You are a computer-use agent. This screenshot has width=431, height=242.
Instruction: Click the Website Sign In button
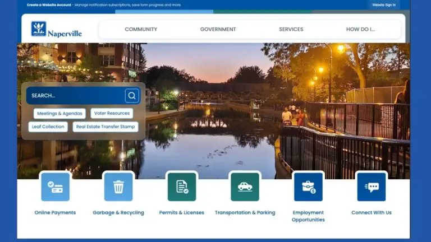[x=384, y=5]
